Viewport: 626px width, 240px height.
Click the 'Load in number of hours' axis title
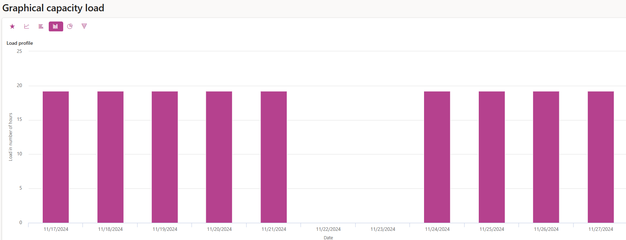tap(10, 137)
